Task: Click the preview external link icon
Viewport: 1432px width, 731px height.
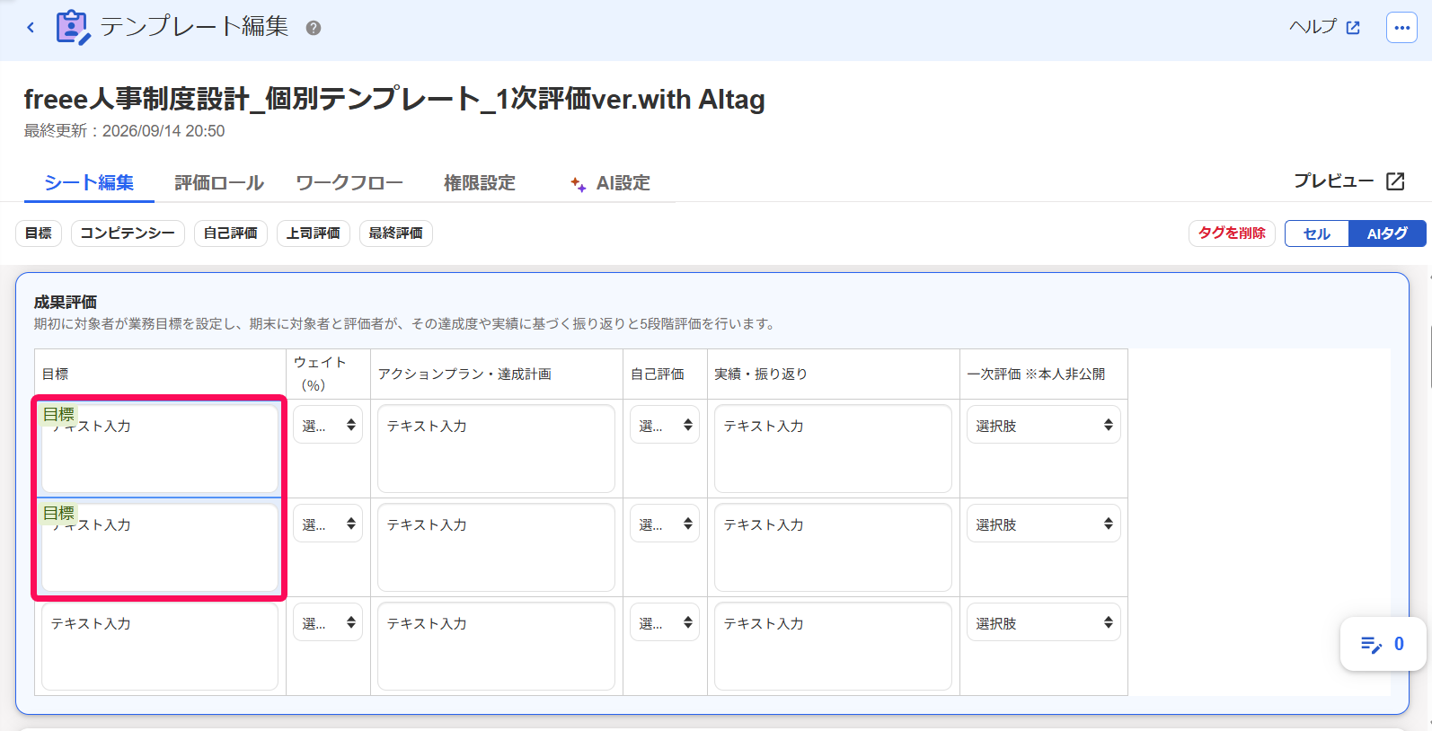Action: 1395,181
